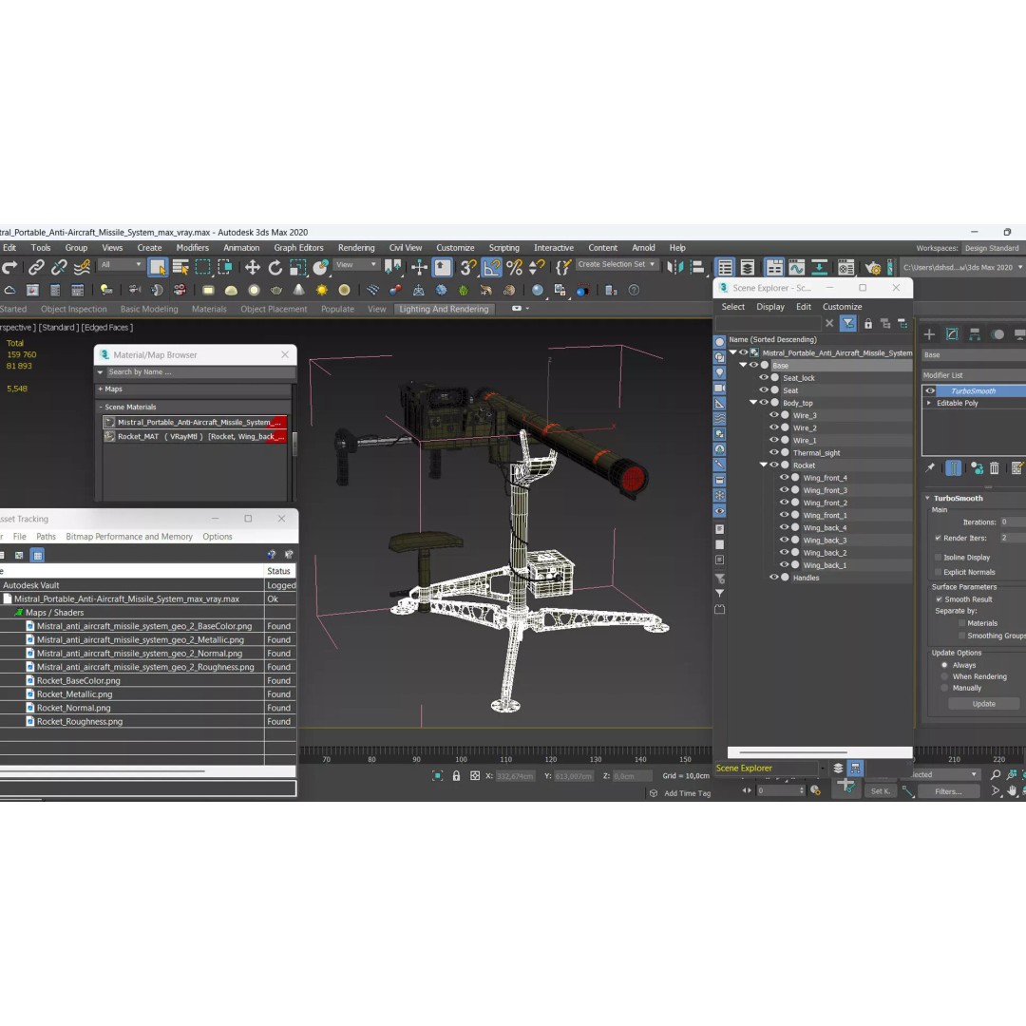Toggle the Scene Explorer filter funnel icon
Screen dimensions: 1026x1026
click(848, 323)
